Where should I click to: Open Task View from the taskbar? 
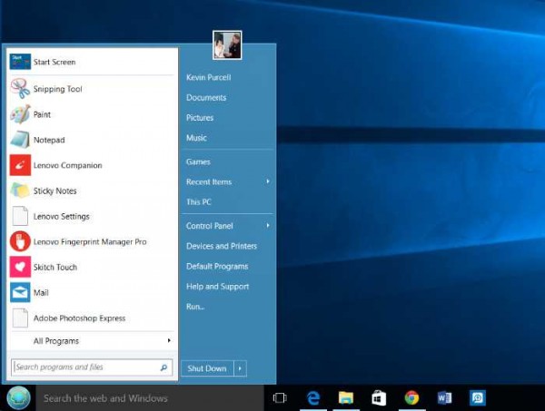click(x=280, y=397)
